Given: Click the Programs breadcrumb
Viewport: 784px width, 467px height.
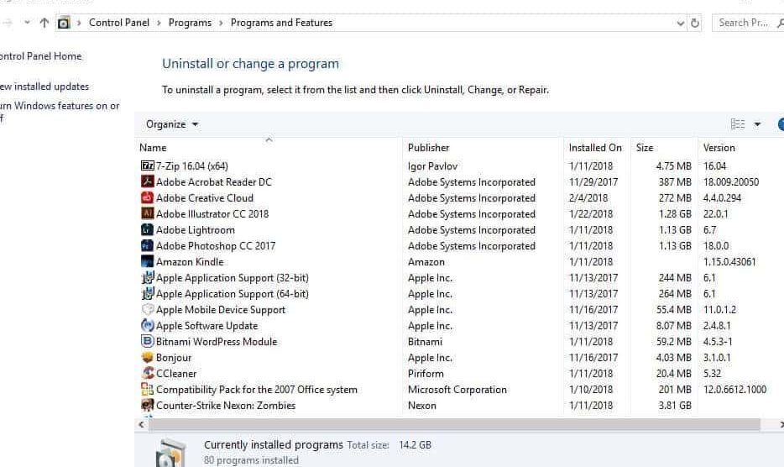Looking at the screenshot, I should click(190, 23).
